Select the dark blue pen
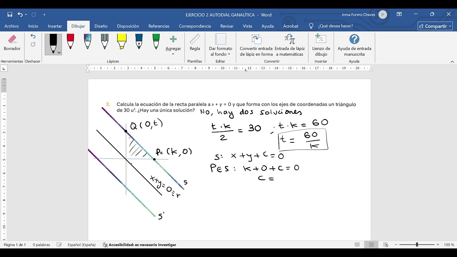Image resolution: width=457 pixels, height=257 pixels. point(139,41)
